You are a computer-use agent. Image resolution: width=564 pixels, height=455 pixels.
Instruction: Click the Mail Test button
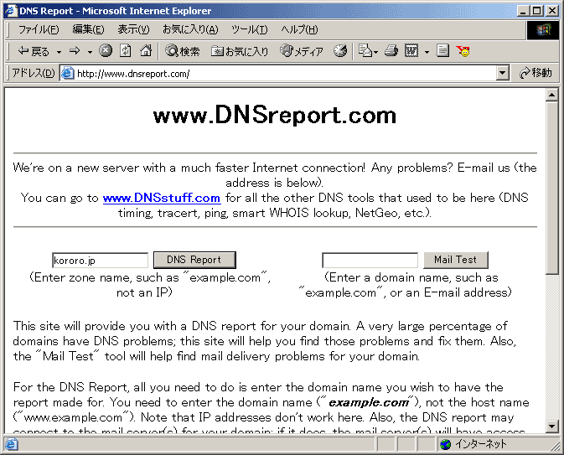tap(456, 260)
